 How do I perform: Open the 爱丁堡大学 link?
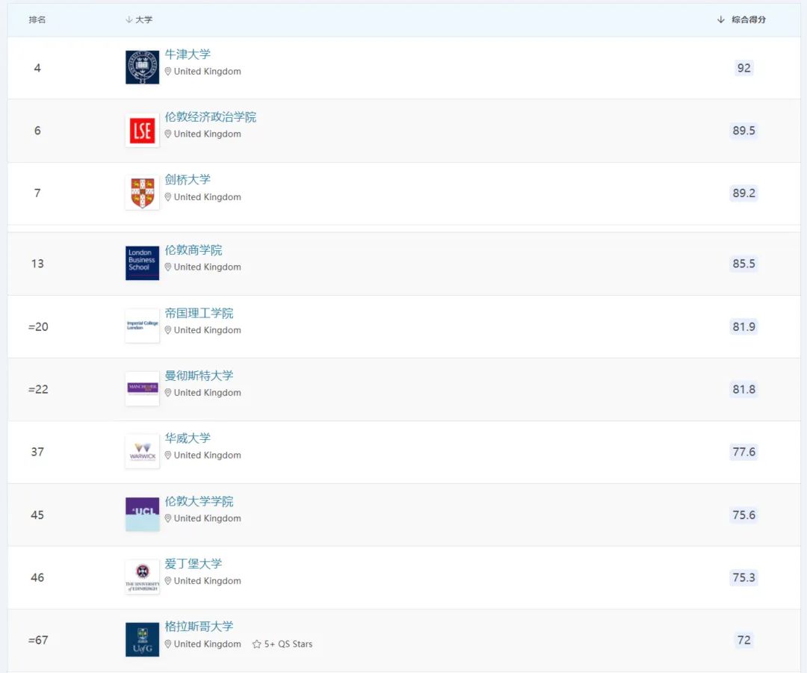click(x=193, y=564)
